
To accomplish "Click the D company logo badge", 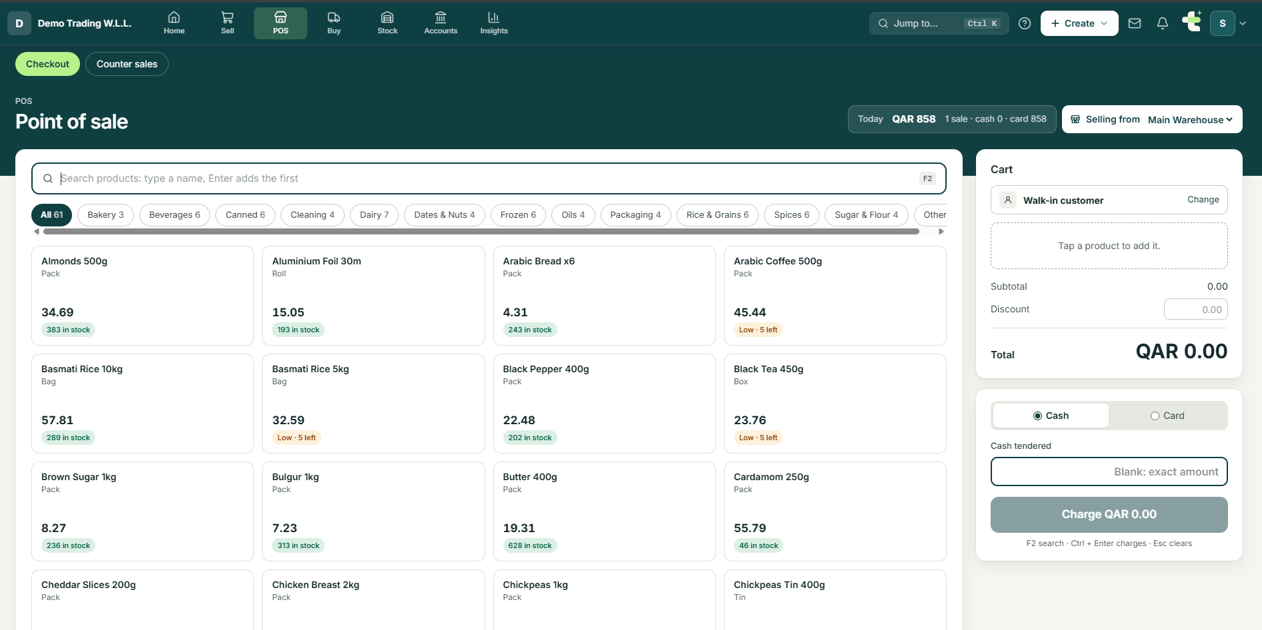I will (x=19, y=23).
